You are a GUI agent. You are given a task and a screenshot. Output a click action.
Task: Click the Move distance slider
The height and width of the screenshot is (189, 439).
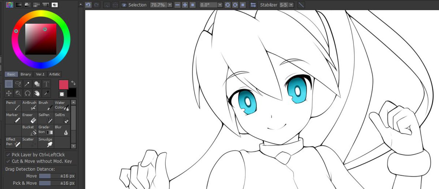(57, 176)
